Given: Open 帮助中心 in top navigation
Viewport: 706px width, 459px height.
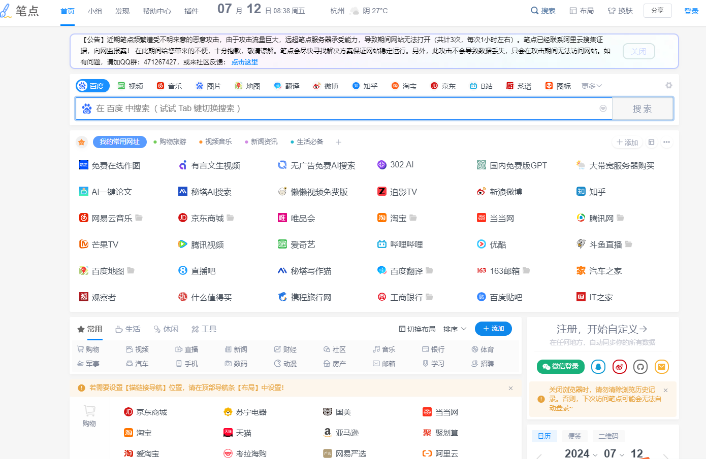Looking at the screenshot, I should click(x=157, y=11).
